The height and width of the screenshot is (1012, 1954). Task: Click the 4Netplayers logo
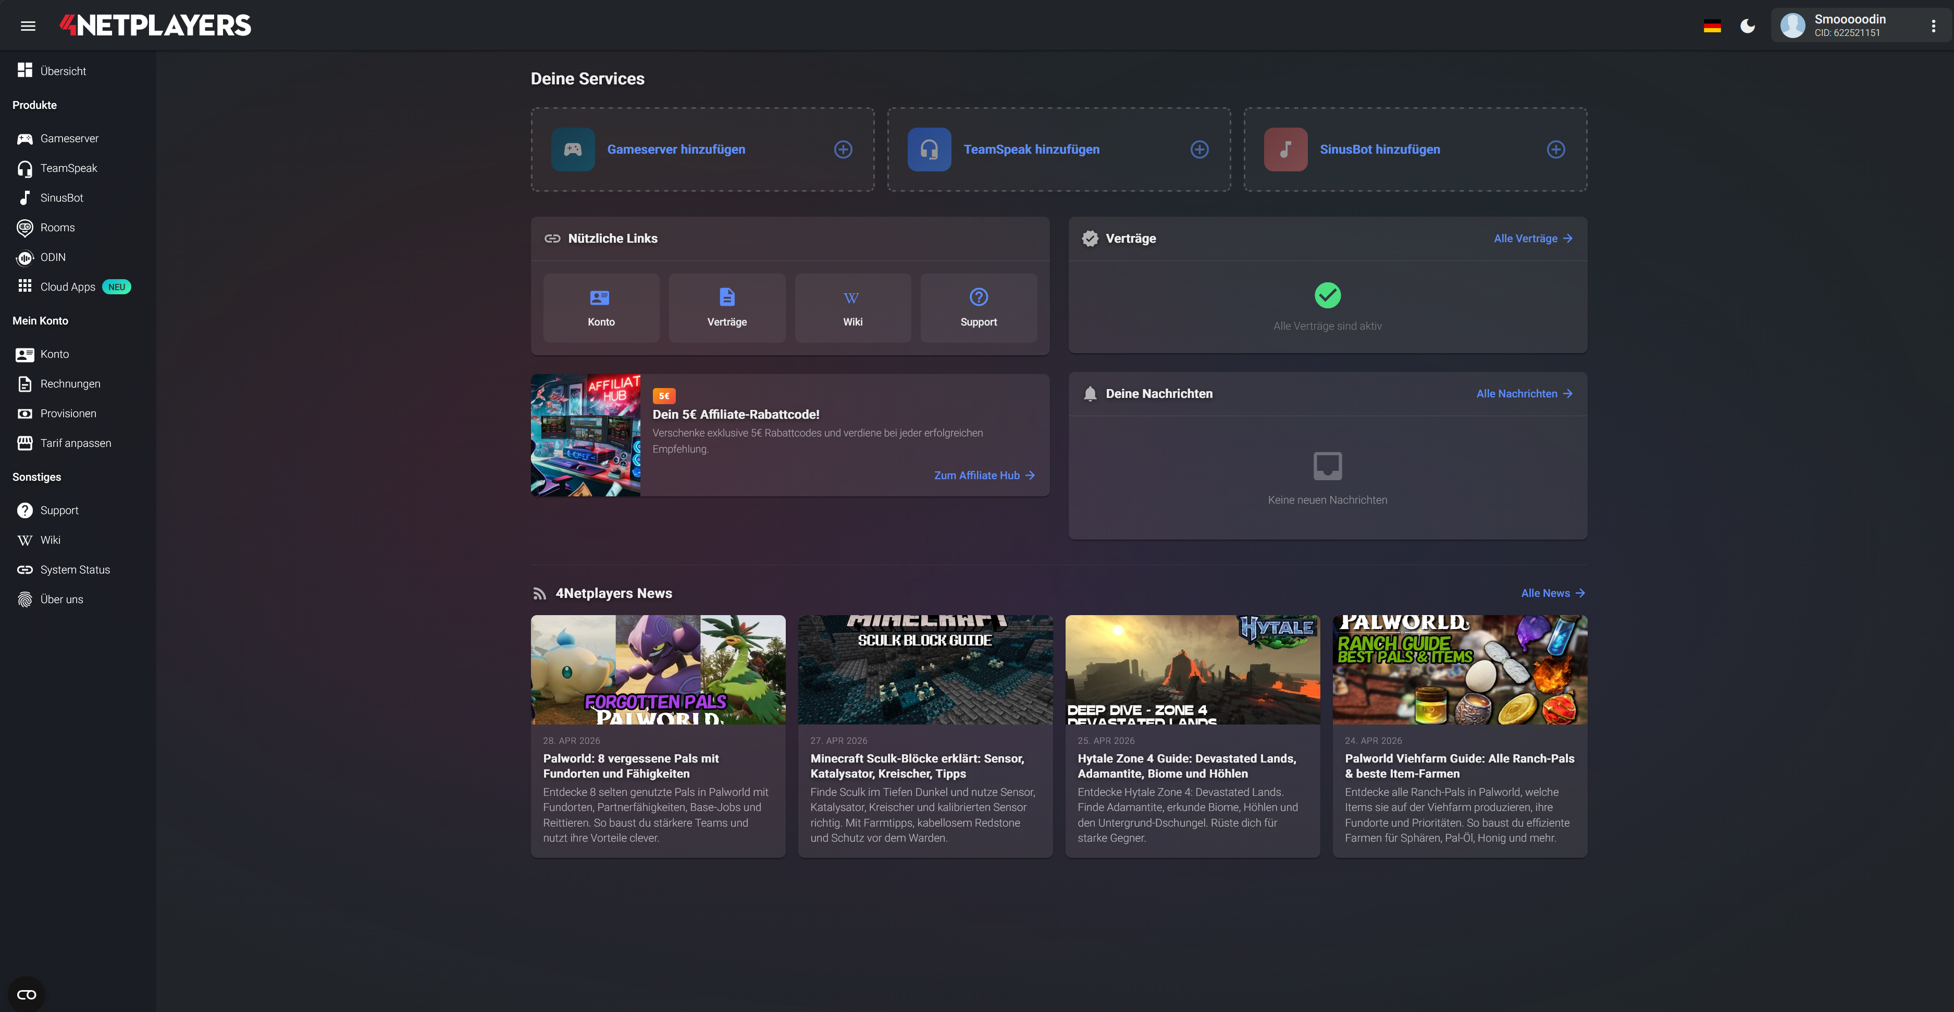coord(155,25)
